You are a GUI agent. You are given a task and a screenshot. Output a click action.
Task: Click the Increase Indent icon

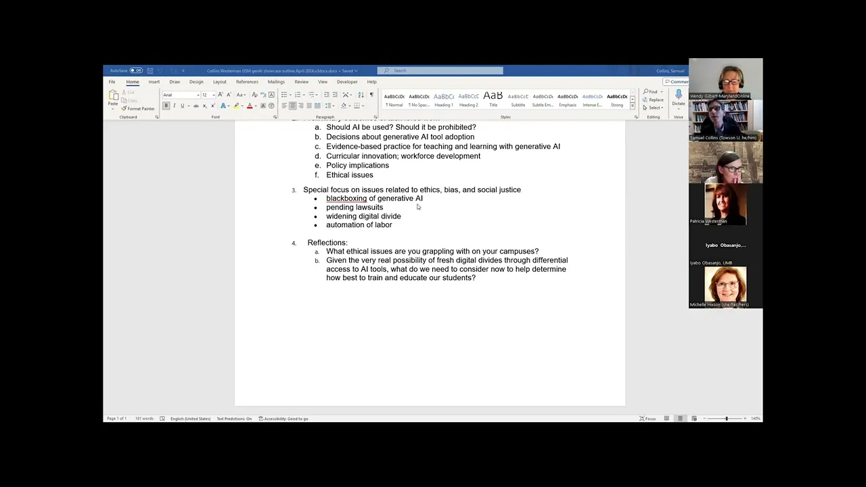[x=335, y=95]
